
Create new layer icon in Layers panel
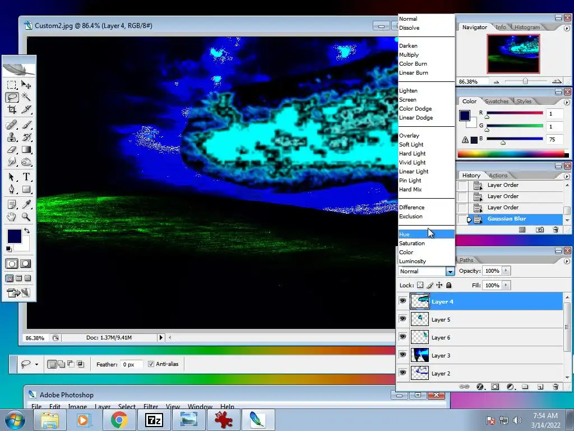click(540, 387)
